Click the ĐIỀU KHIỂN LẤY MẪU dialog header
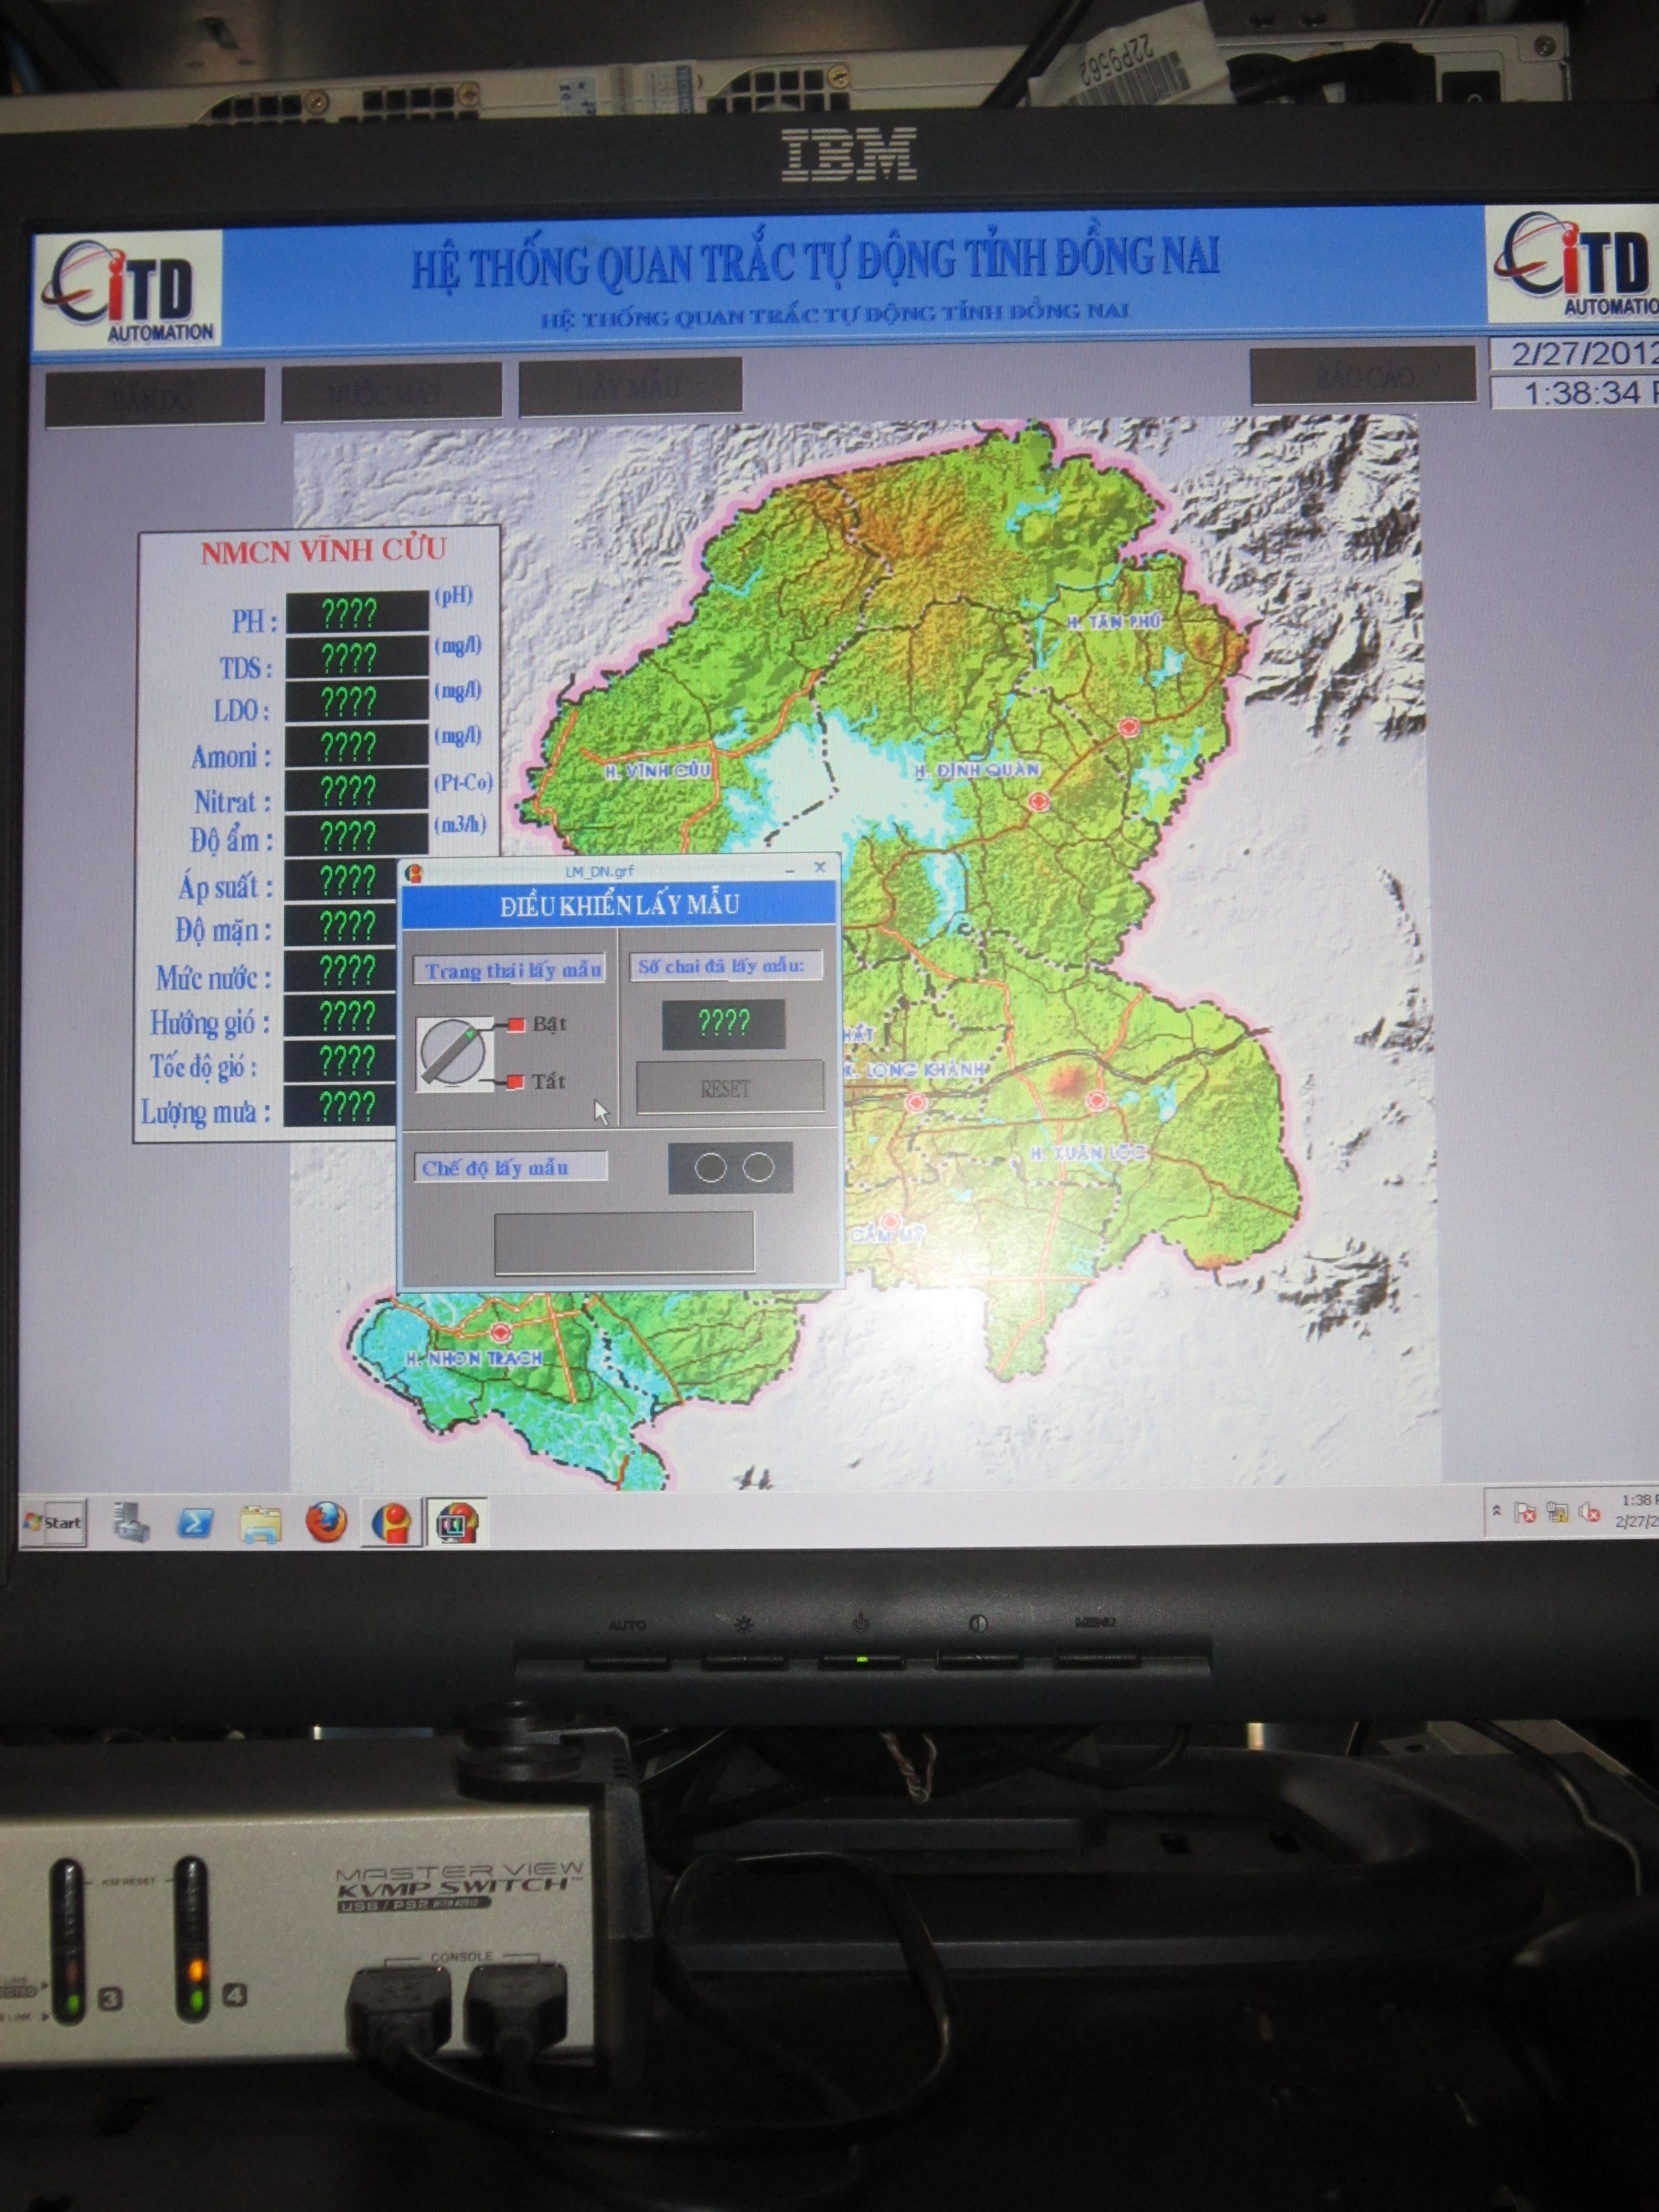Screen dimensions: 1659x2212 pos(619,906)
